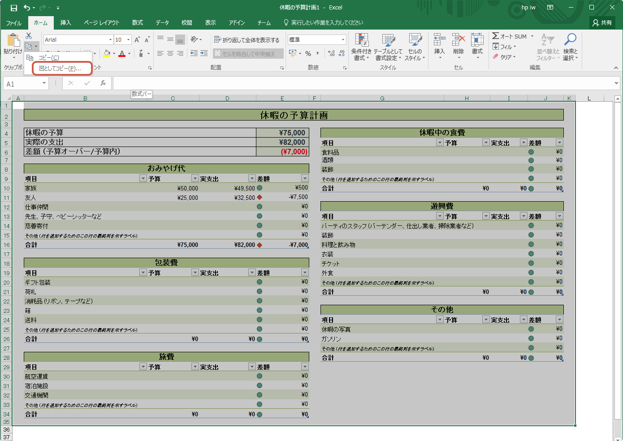
Task: Switch to the 校閲 ribbon tab
Action: (187, 23)
